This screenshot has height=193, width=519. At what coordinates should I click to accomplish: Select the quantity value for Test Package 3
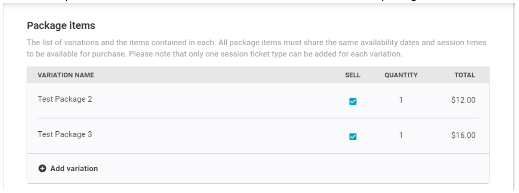(401, 135)
